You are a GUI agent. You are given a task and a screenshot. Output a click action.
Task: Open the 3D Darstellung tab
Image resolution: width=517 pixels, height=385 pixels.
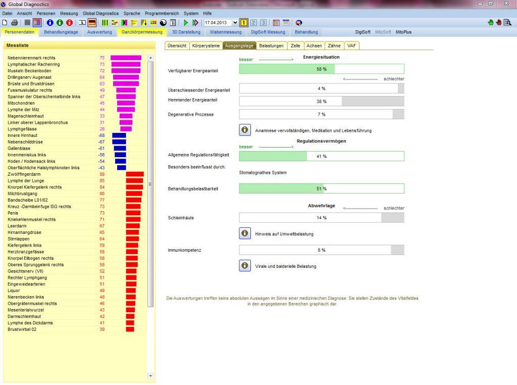tap(186, 32)
